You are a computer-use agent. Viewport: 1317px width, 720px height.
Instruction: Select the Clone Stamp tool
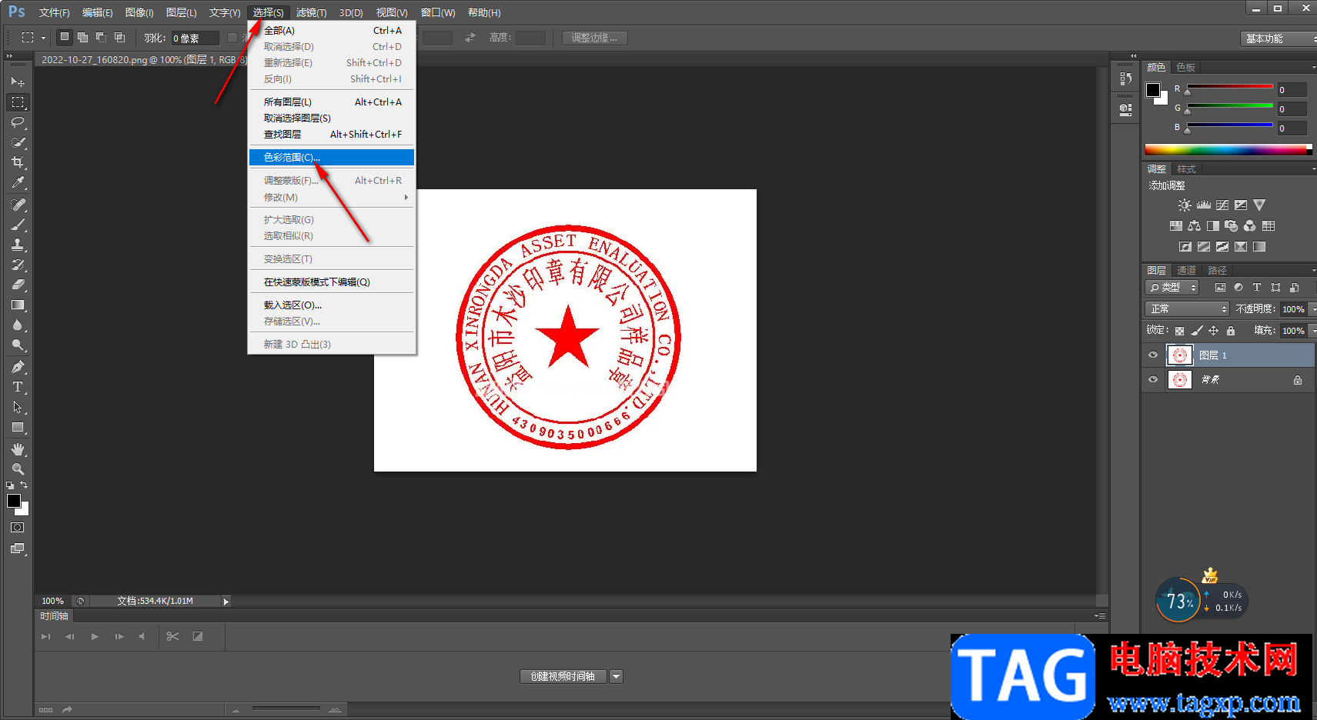pos(18,245)
